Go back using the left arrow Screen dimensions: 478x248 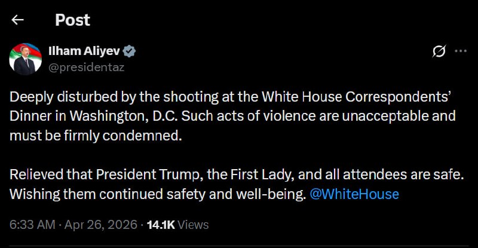click(17, 20)
